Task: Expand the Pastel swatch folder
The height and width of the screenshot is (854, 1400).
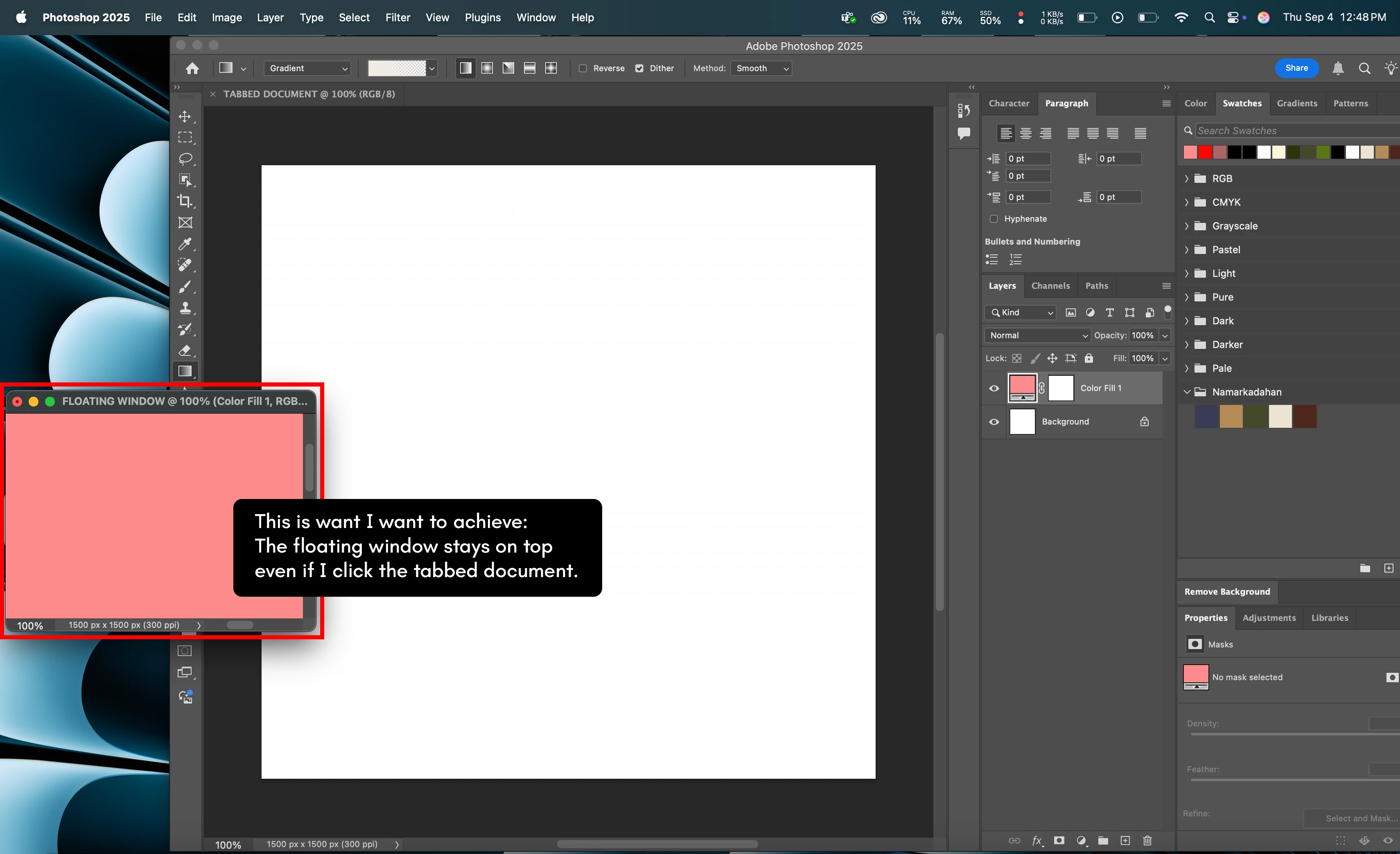Action: pos(1186,250)
